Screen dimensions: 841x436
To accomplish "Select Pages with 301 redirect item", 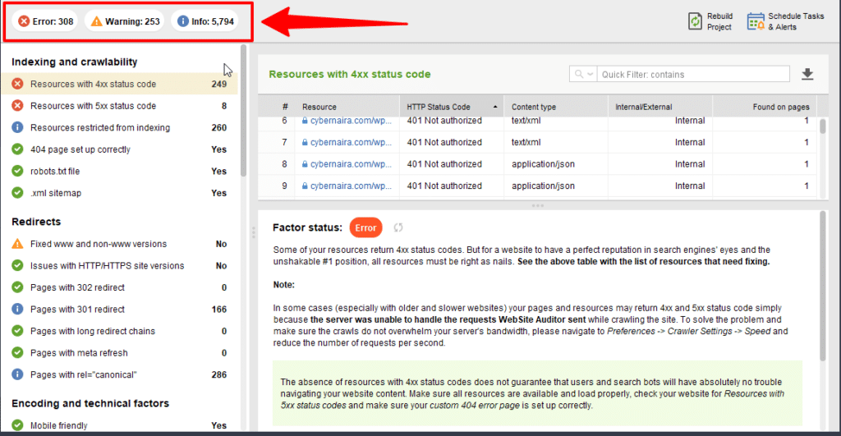I will tap(77, 310).
